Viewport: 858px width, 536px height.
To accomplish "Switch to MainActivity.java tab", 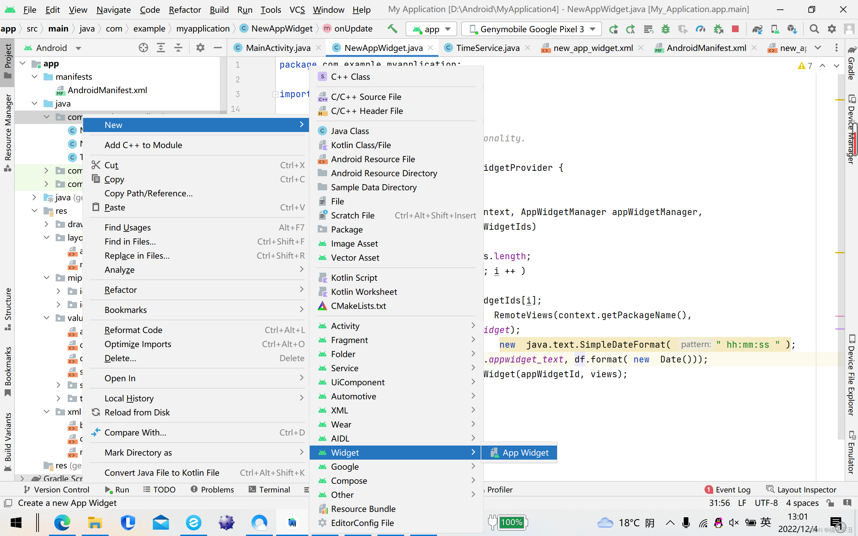I will [278, 48].
